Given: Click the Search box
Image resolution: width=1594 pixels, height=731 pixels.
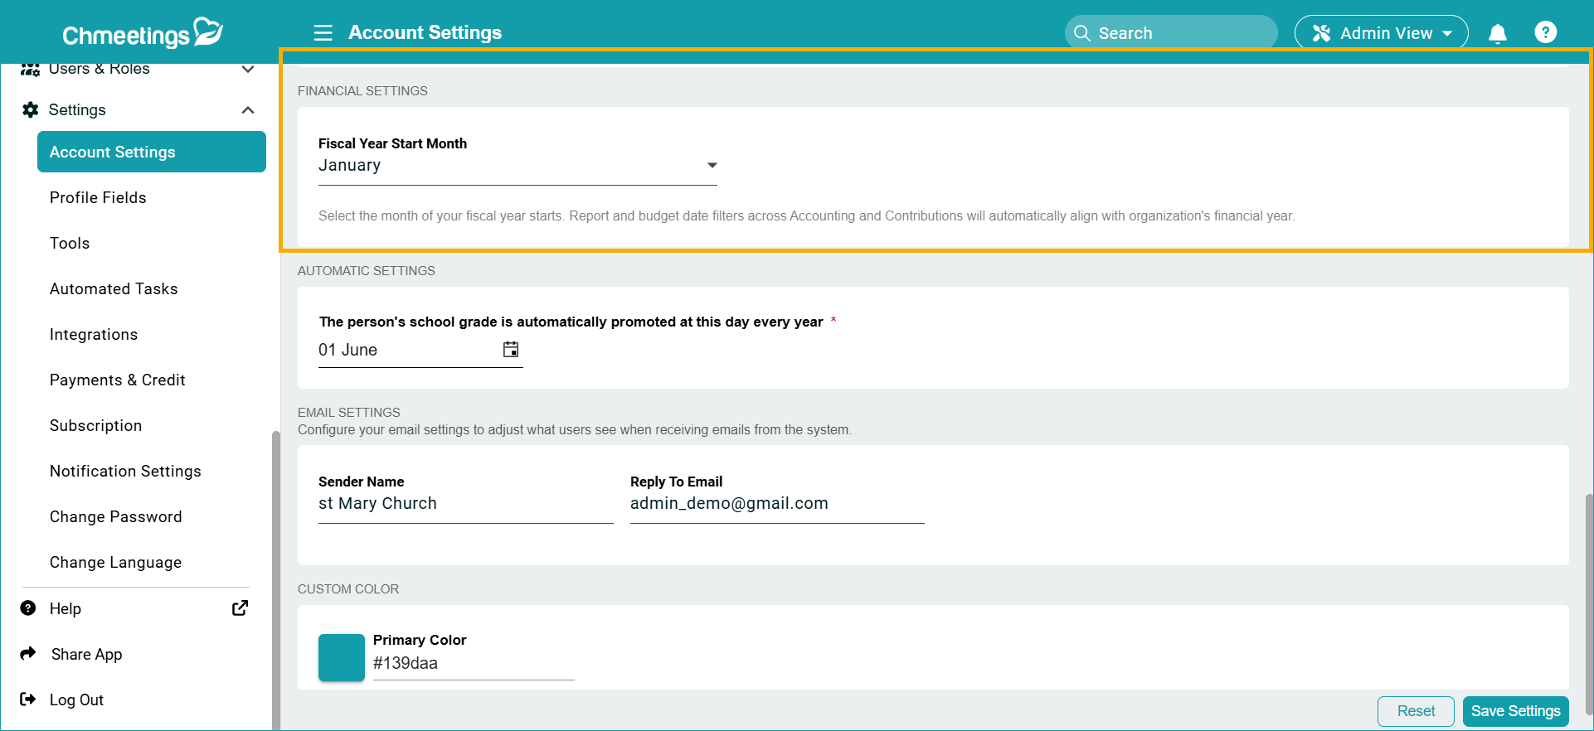Looking at the screenshot, I should coord(1171,33).
